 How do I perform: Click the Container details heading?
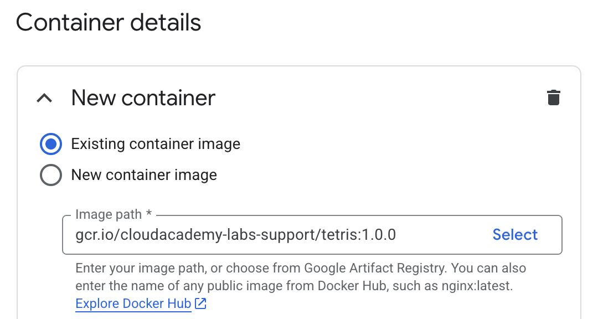109,23
